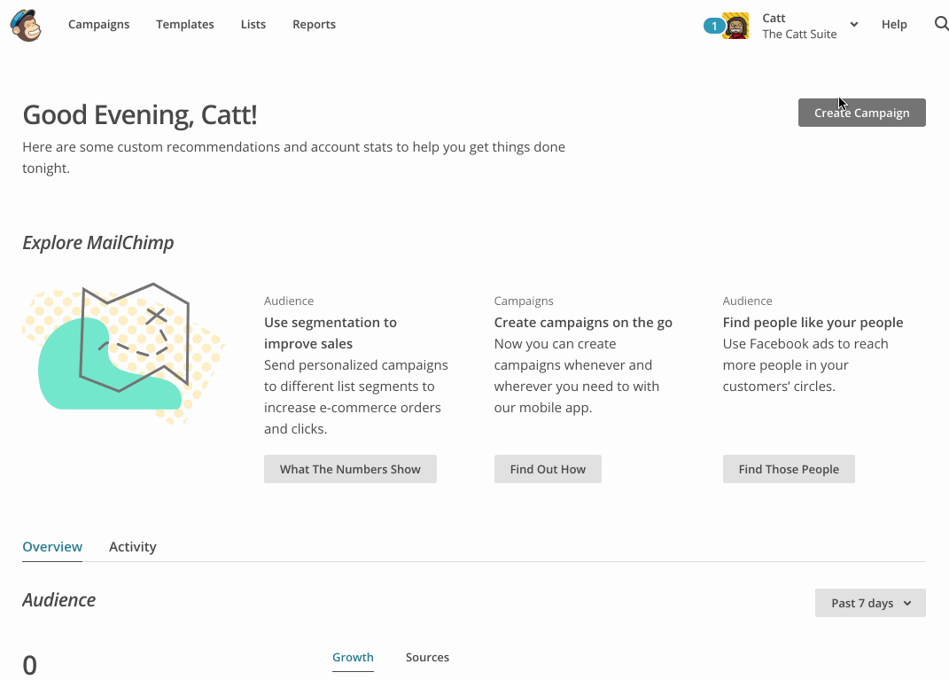Viewport: 949px width, 680px height.
Task: Click the treasure map illustration
Action: [124, 353]
